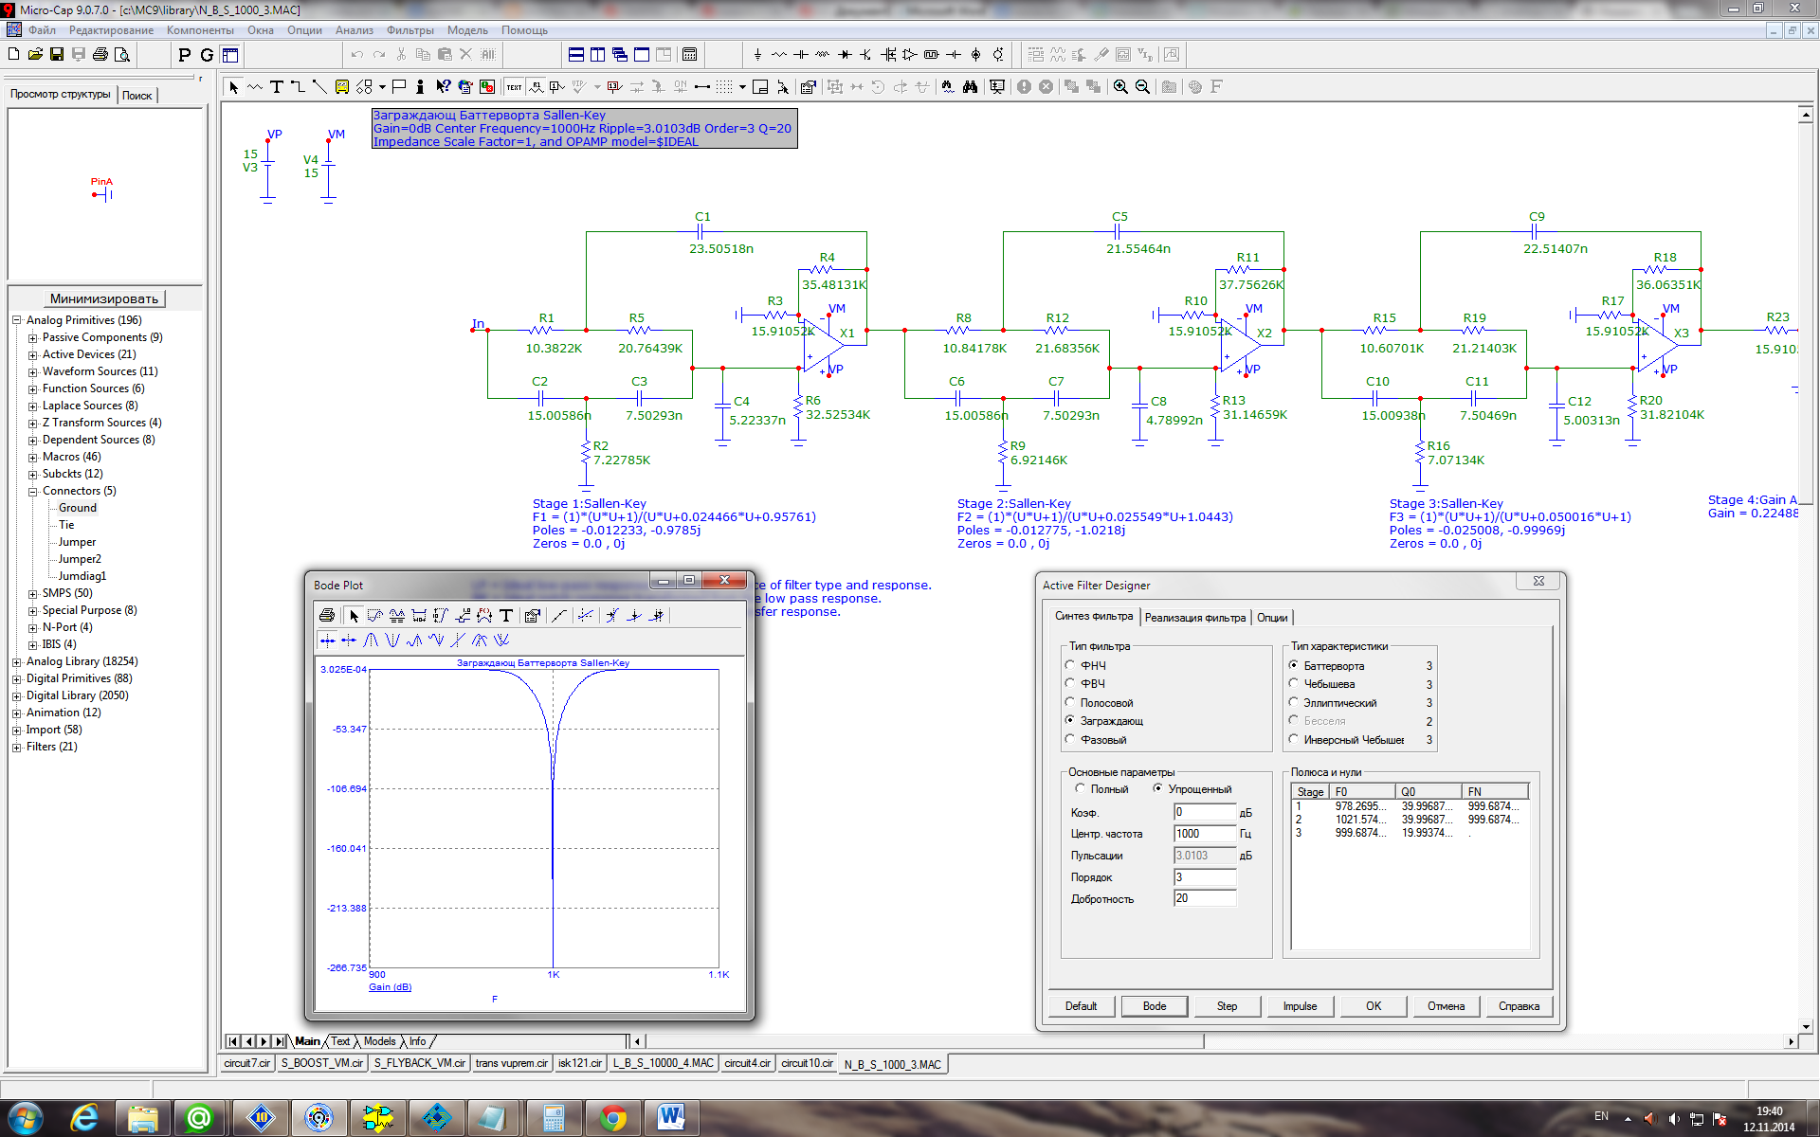Viewport: 1820px width, 1137px height.
Task: Switch to the Опции tab in Filter Designer
Action: [1272, 618]
